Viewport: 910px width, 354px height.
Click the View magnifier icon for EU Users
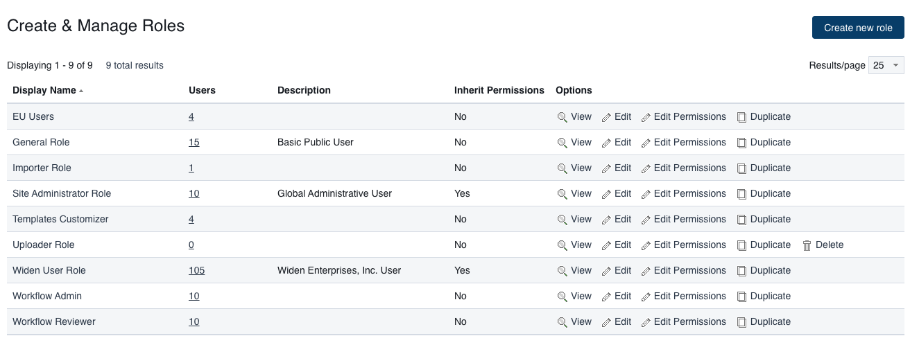pos(563,117)
